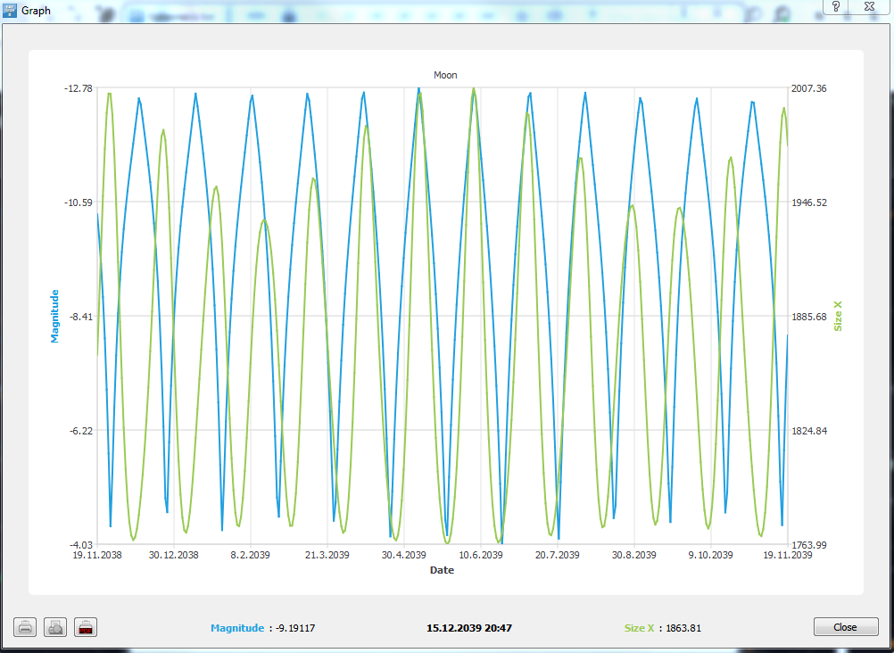This screenshot has width=894, height=653.
Task: Click the bold 15.12.2039 20:47 timestamp
Action: click(x=469, y=628)
